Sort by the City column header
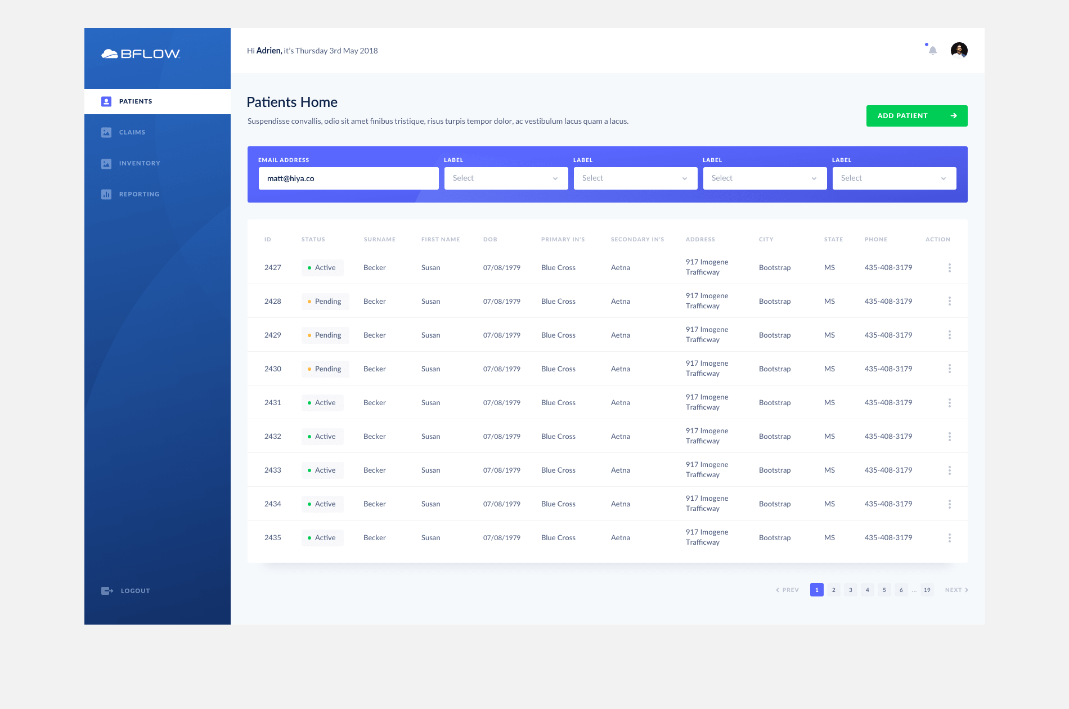Image resolution: width=1069 pixels, height=709 pixels. click(766, 240)
